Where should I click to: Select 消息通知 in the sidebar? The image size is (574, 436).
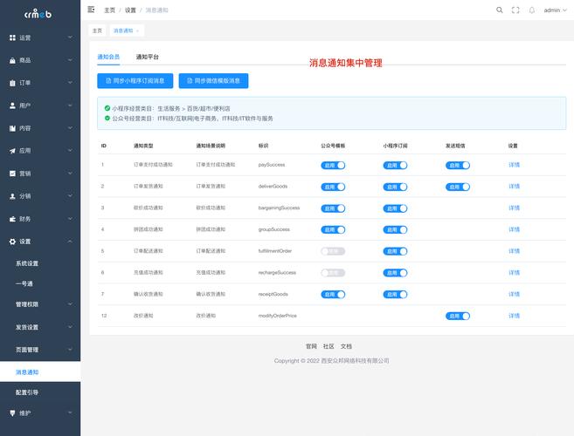[40, 372]
